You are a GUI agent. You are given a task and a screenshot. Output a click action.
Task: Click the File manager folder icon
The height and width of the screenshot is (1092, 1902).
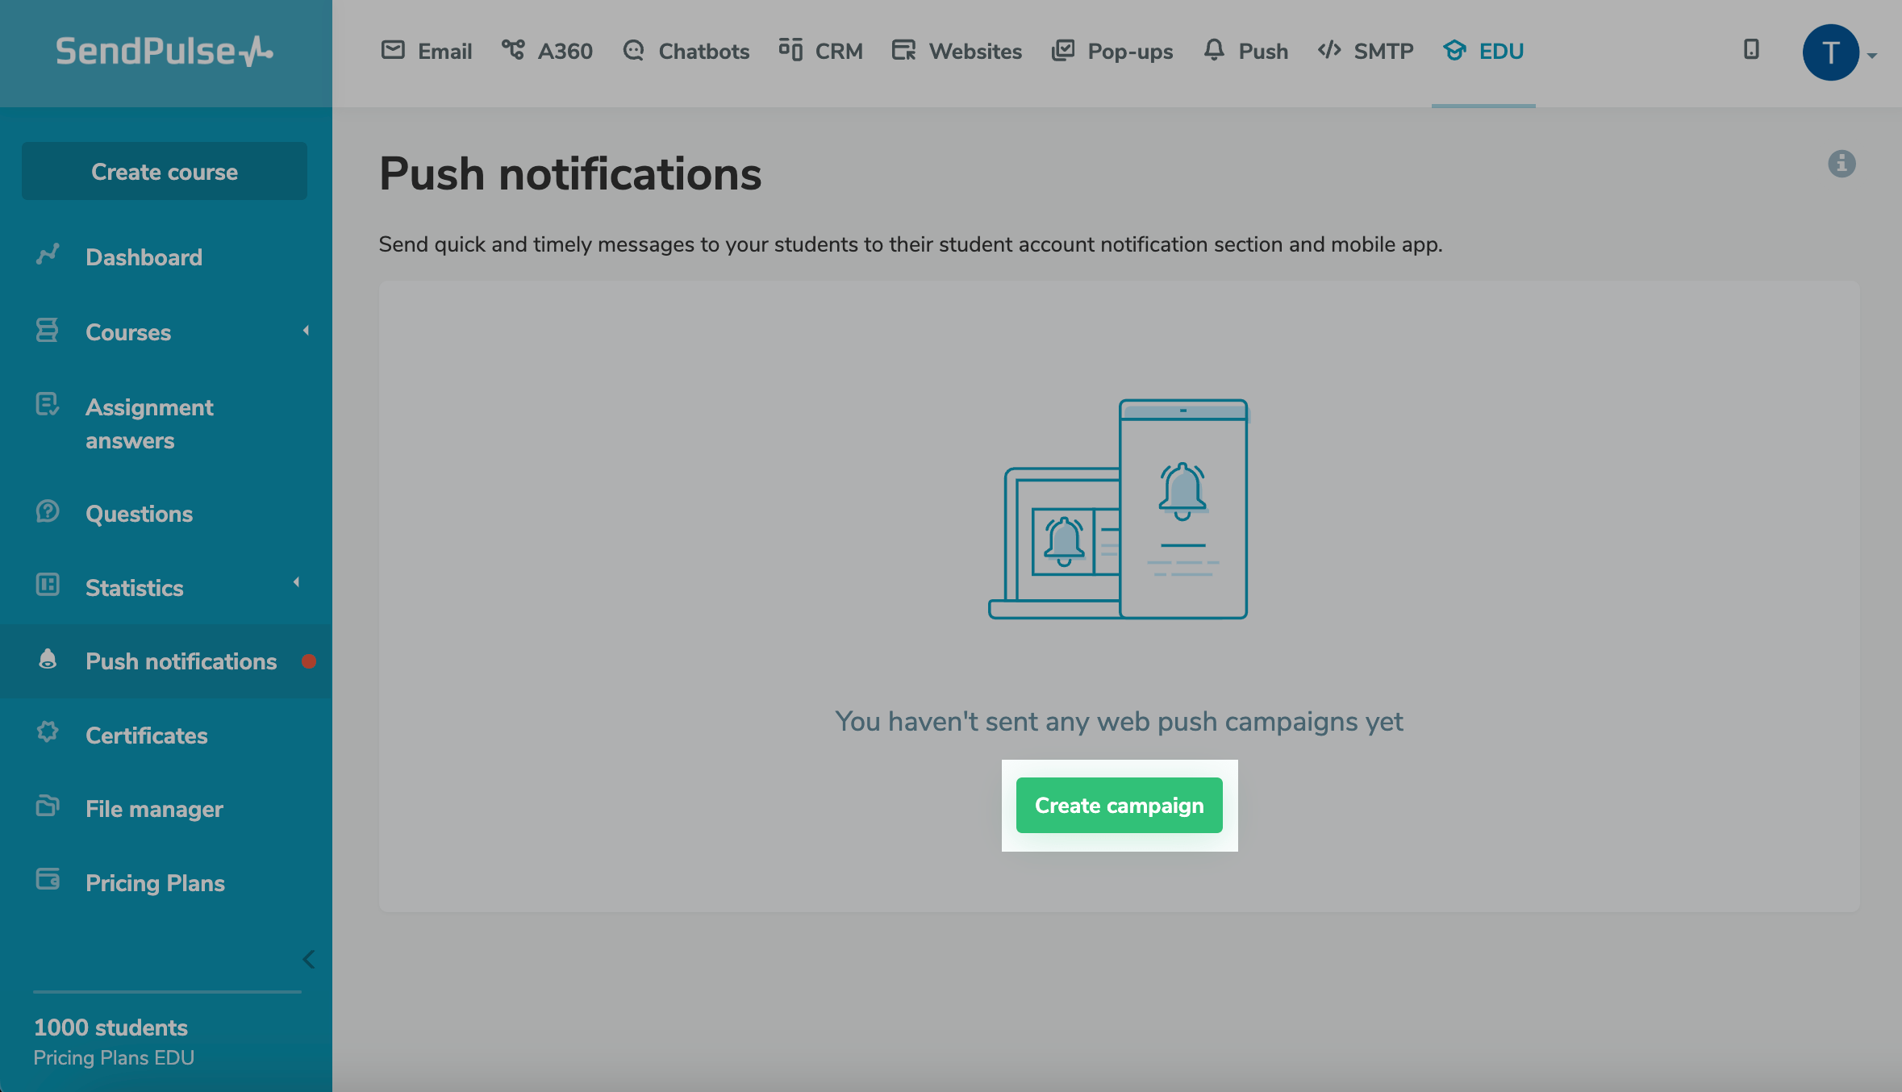coord(48,806)
